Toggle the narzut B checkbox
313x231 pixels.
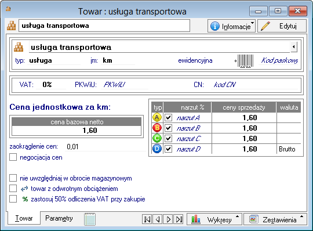[168, 128]
